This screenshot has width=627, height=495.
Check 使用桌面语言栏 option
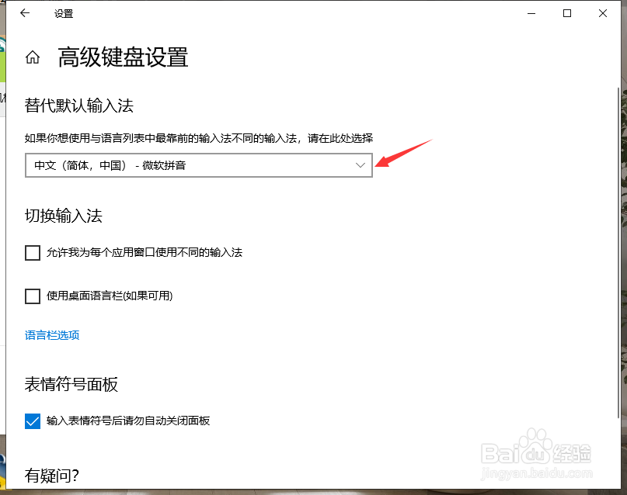coord(33,296)
